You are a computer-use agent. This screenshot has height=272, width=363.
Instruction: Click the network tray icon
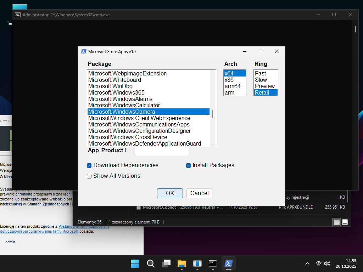point(318,263)
